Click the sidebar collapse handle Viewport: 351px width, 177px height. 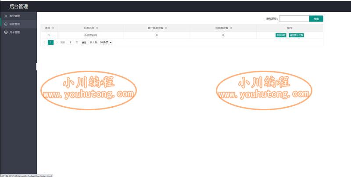pos(36,67)
